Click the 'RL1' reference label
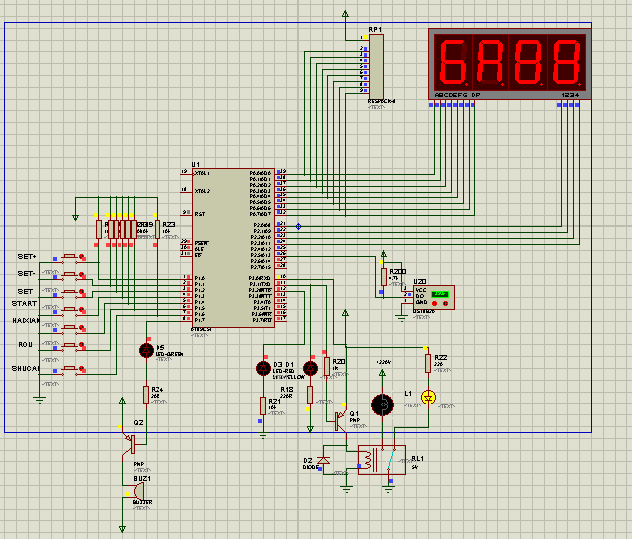 pos(417,459)
